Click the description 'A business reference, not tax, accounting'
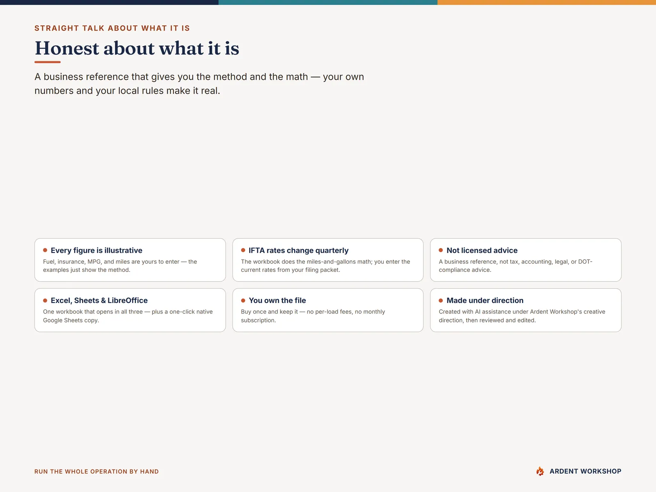This screenshot has height=492, width=656. pos(515,266)
